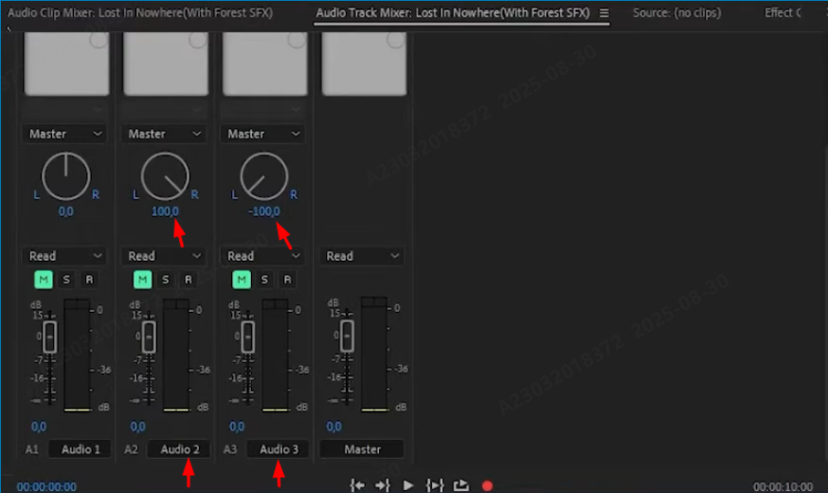This screenshot has width=828, height=493.
Task: Enable record on Audio 3 track
Action: point(287,280)
